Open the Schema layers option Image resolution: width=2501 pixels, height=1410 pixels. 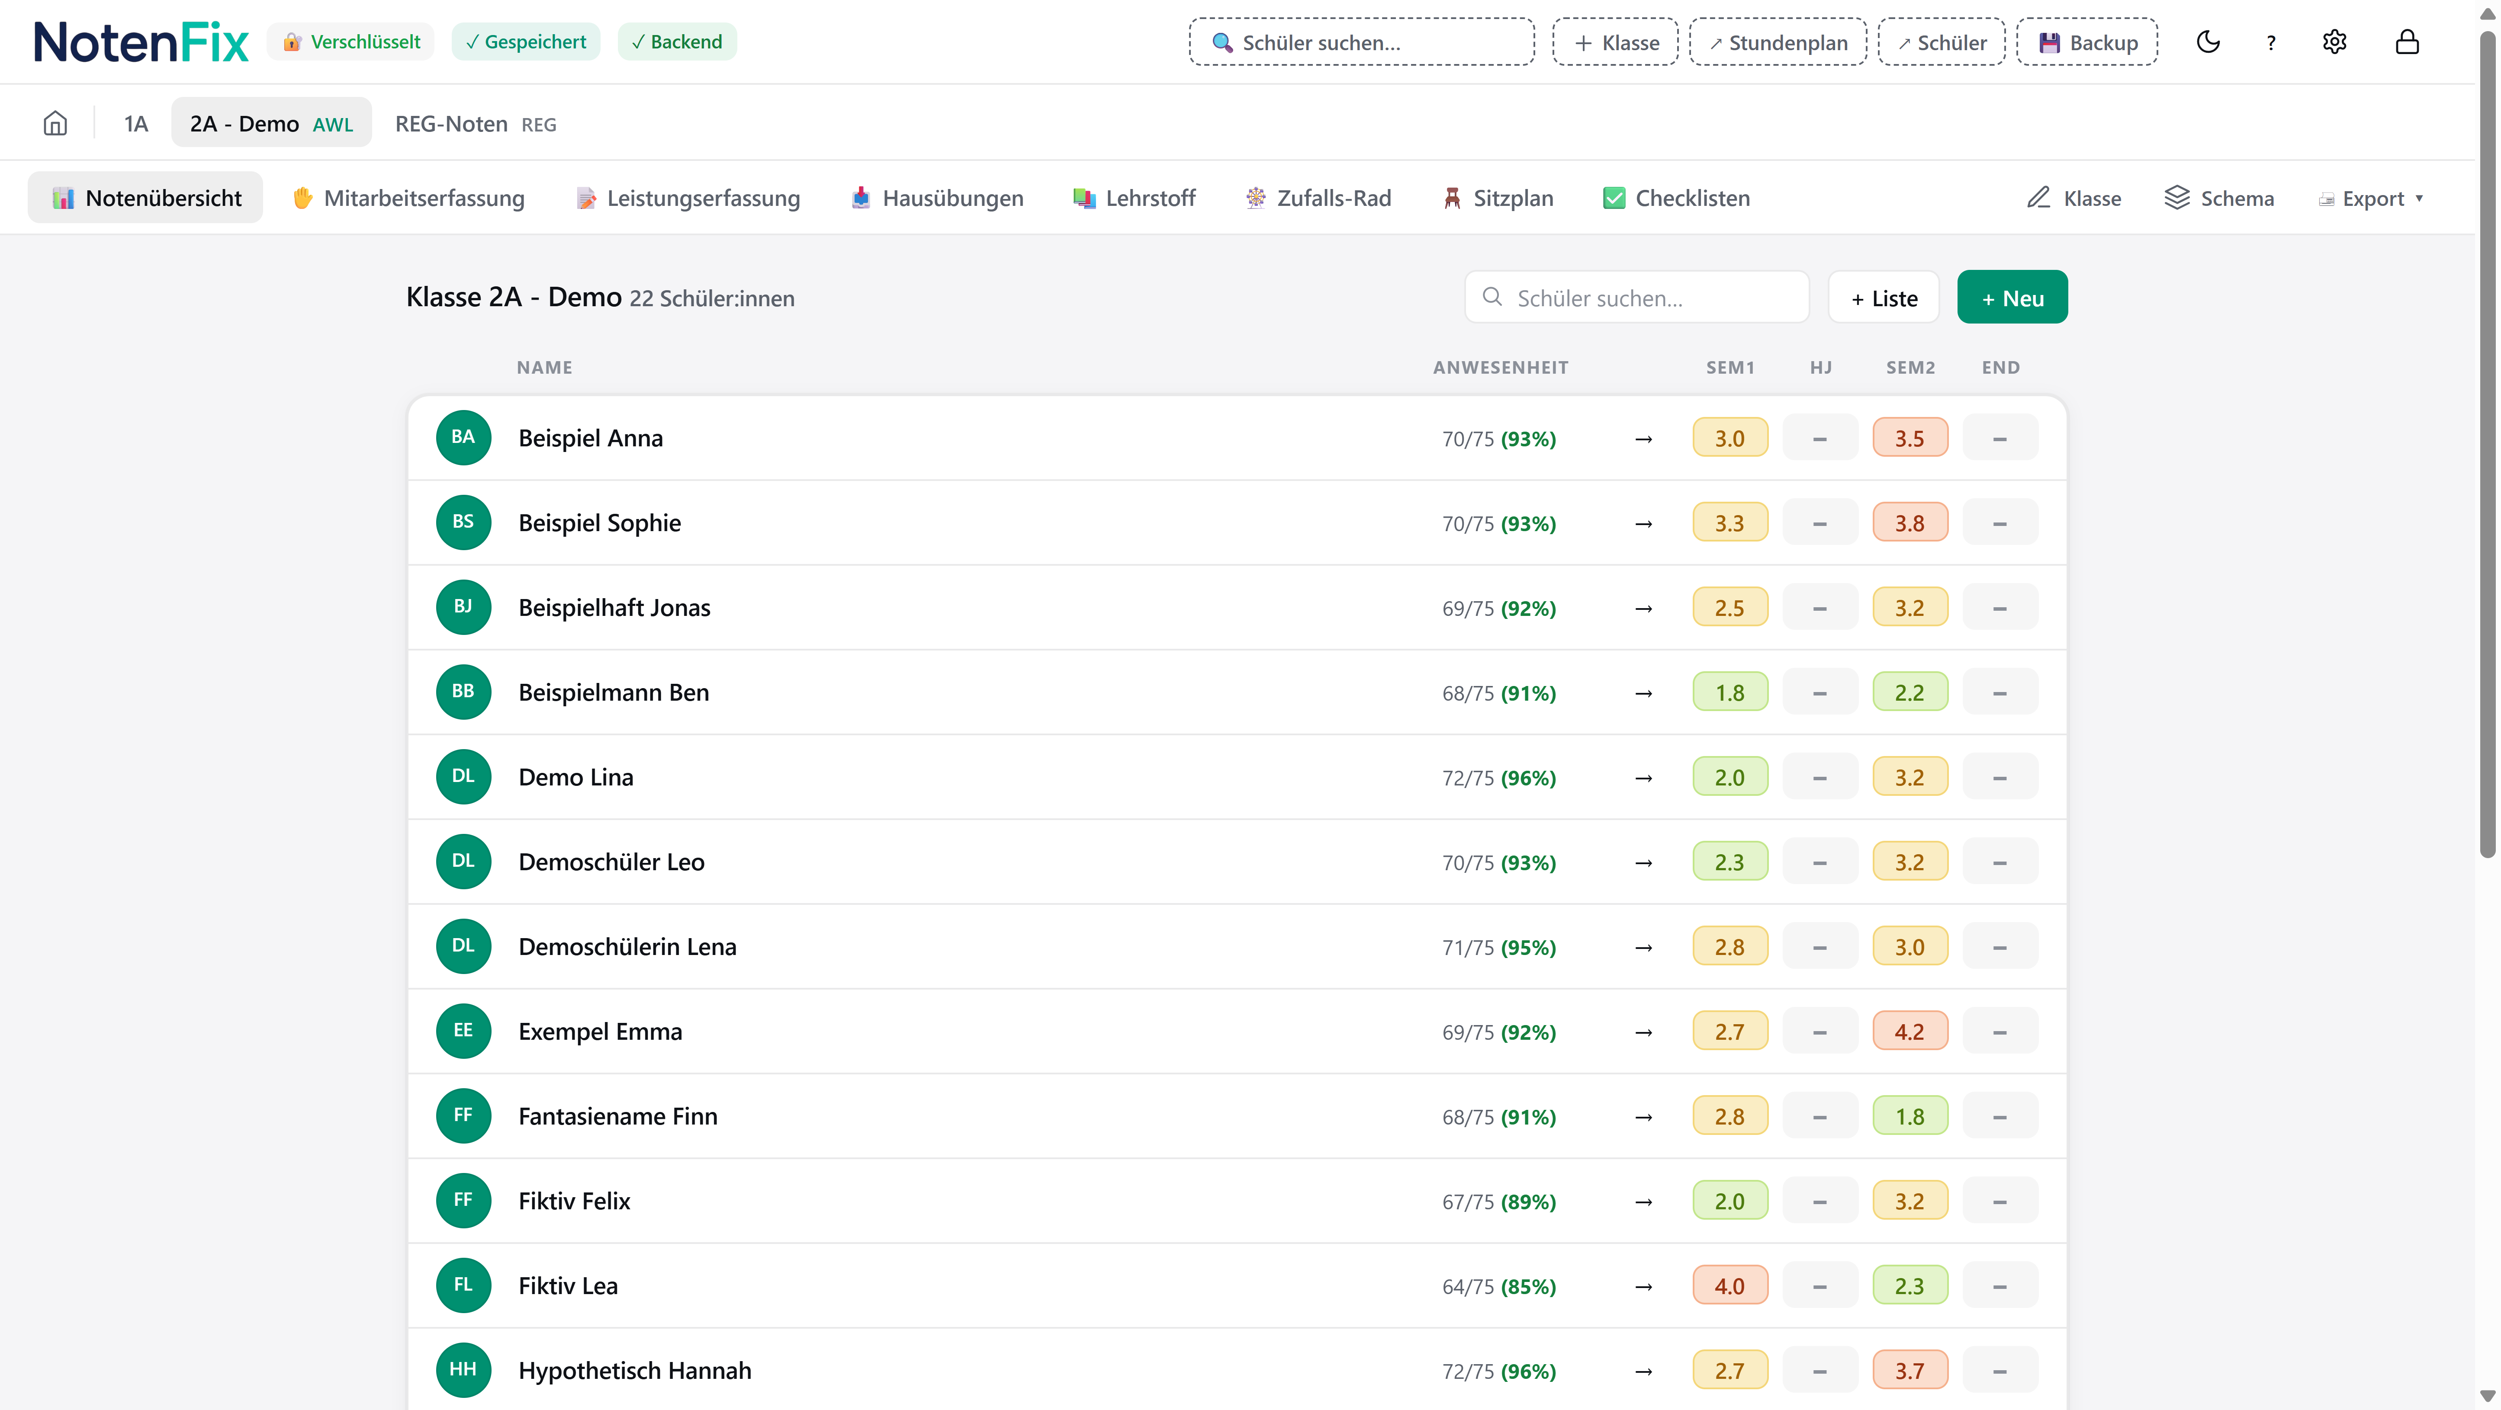(2219, 198)
